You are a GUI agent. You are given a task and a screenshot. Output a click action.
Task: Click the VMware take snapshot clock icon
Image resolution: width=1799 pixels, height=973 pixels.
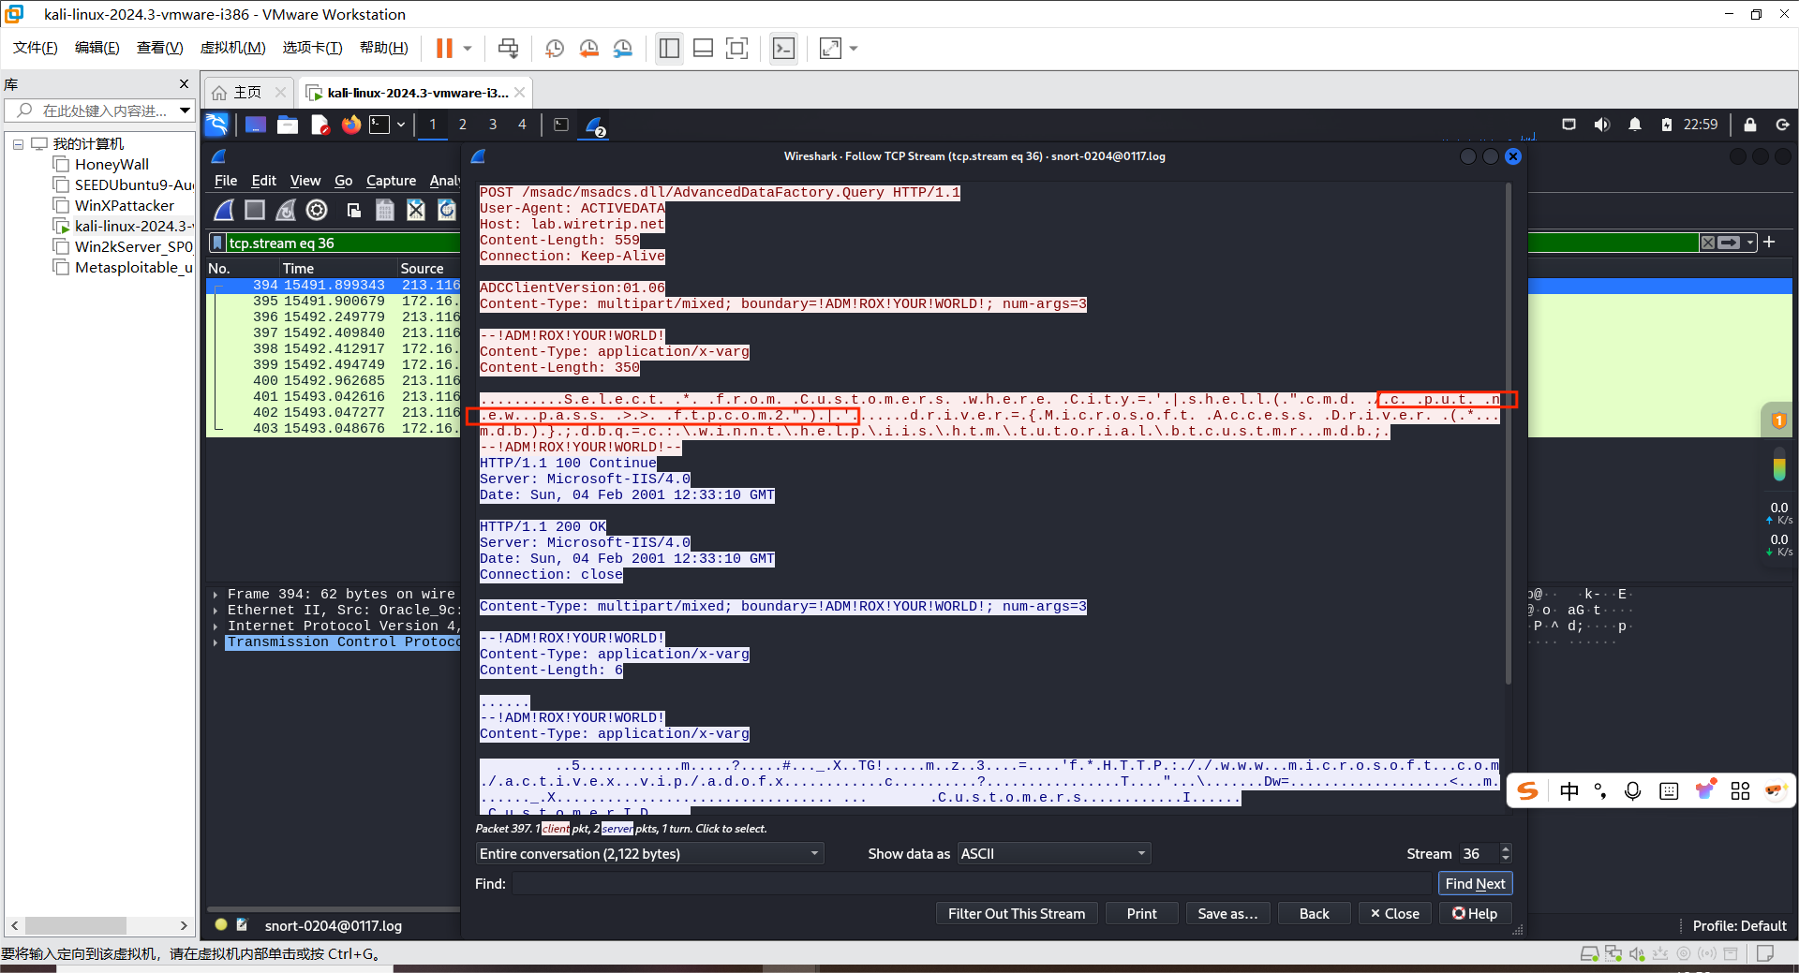[555, 49]
